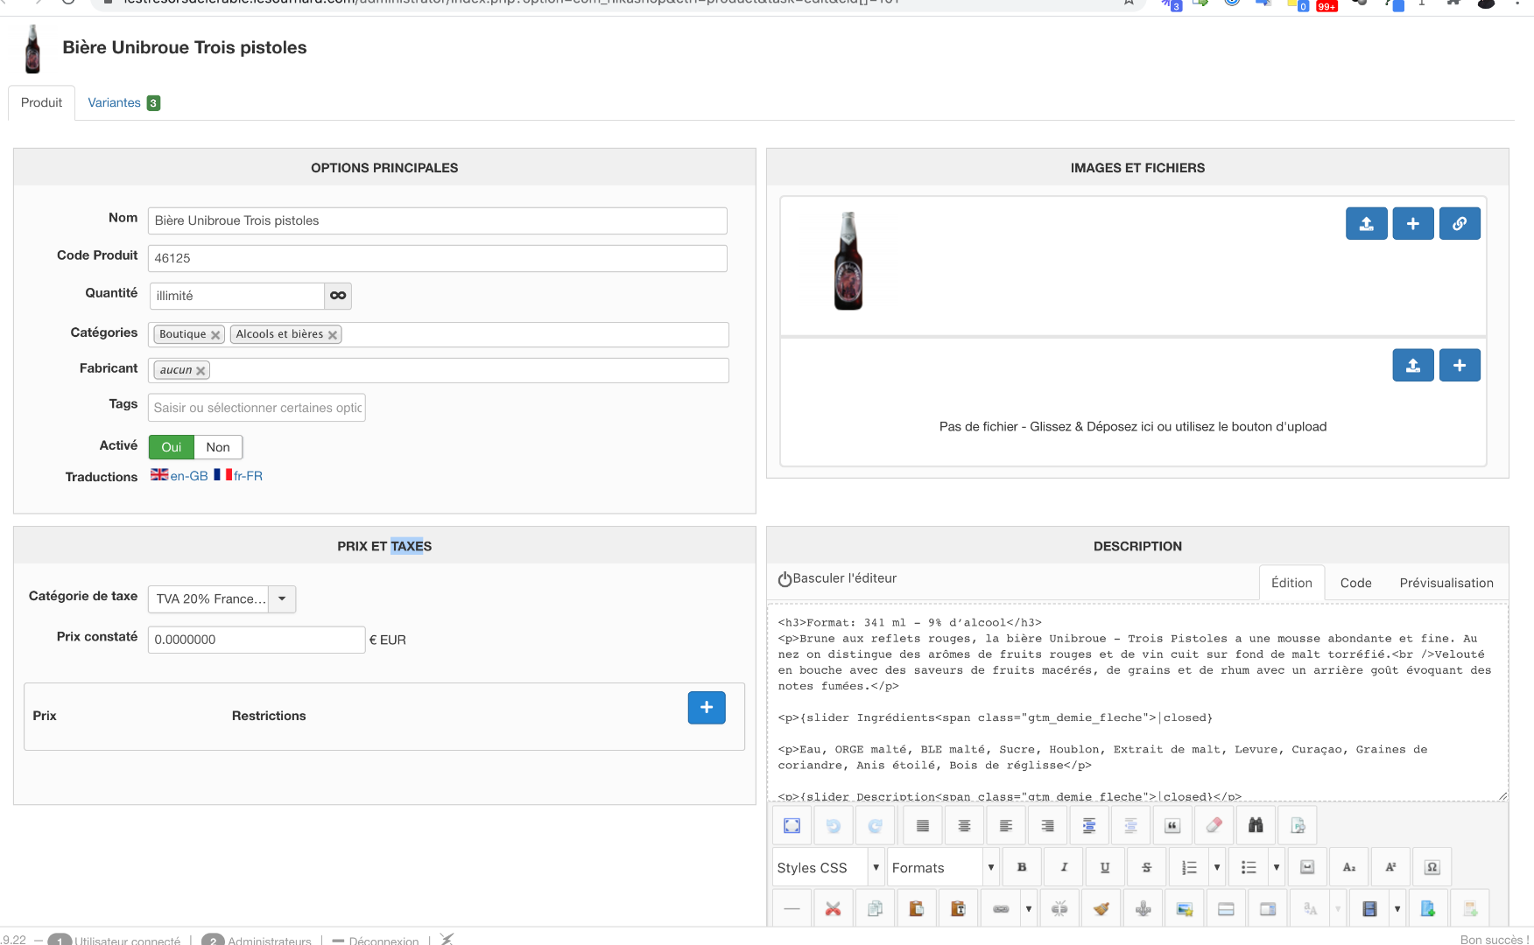Viewport: 1534px width, 945px height.
Task: Set Activé to Non
Action: pos(218,447)
